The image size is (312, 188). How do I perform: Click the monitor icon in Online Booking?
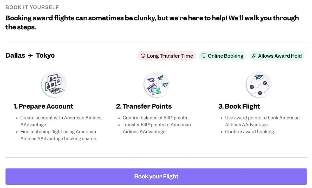click(204, 56)
